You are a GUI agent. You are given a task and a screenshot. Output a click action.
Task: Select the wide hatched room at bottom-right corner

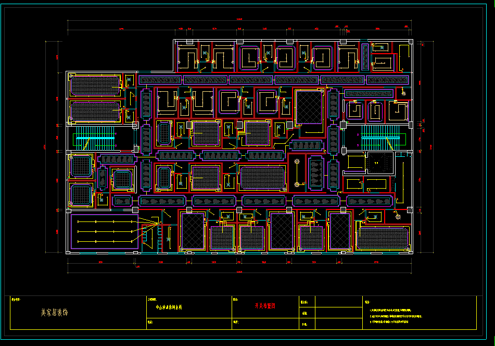[383, 238]
